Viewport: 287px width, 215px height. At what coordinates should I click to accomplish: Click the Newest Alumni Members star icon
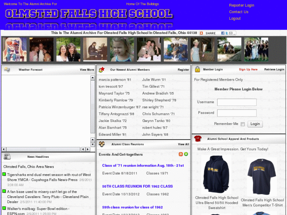(x=101, y=69)
